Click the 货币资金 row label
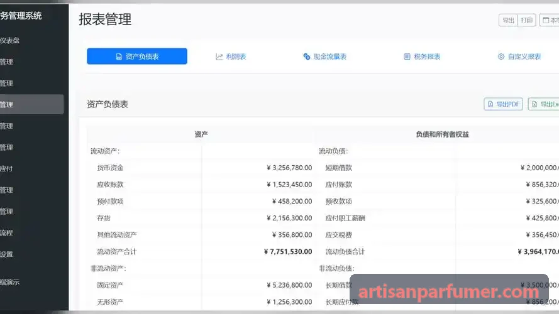Image resolution: width=559 pixels, height=314 pixels. coord(110,168)
